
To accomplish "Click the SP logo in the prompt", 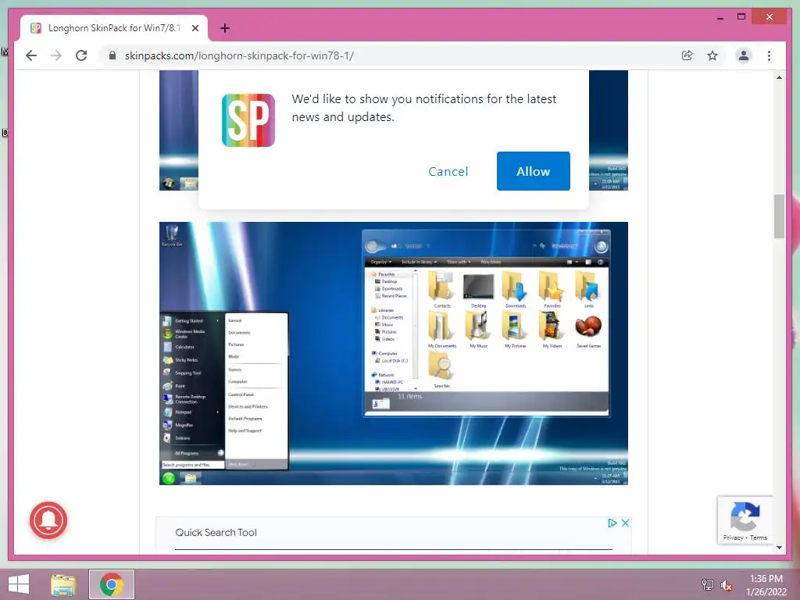I will pyautogui.click(x=248, y=120).
